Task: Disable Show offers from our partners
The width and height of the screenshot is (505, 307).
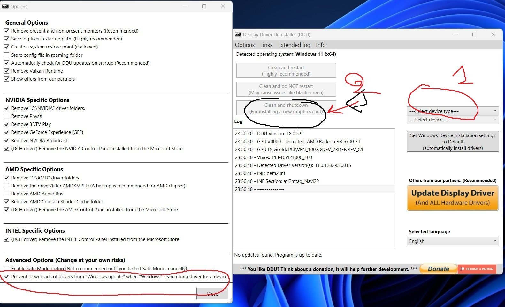Action: 7,79
